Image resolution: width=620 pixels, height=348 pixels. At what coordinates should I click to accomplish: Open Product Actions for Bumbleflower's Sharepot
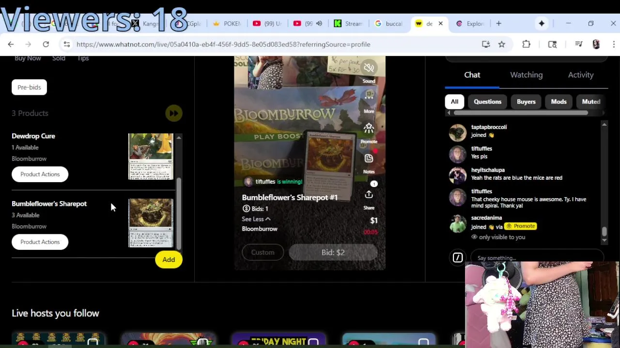point(40,242)
